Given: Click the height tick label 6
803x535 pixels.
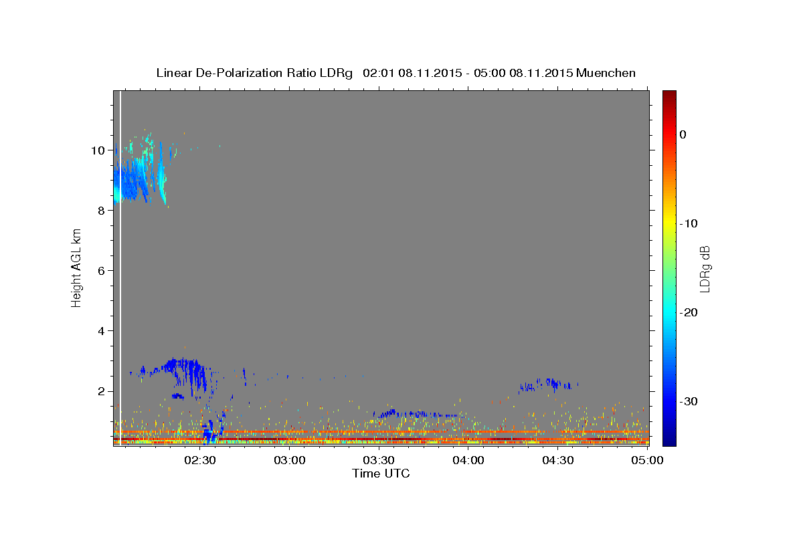Looking at the screenshot, I should click(x=102, y=270).
